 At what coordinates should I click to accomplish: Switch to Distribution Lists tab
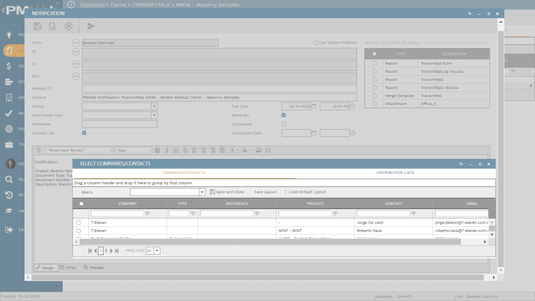[395, 172]
